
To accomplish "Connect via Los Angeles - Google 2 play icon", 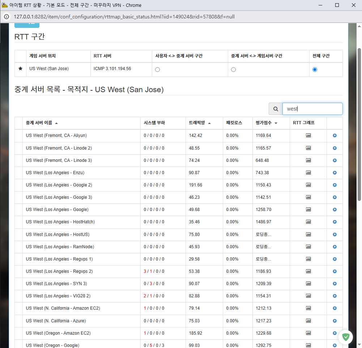I will pyautogui.click(x=335, y=185).
